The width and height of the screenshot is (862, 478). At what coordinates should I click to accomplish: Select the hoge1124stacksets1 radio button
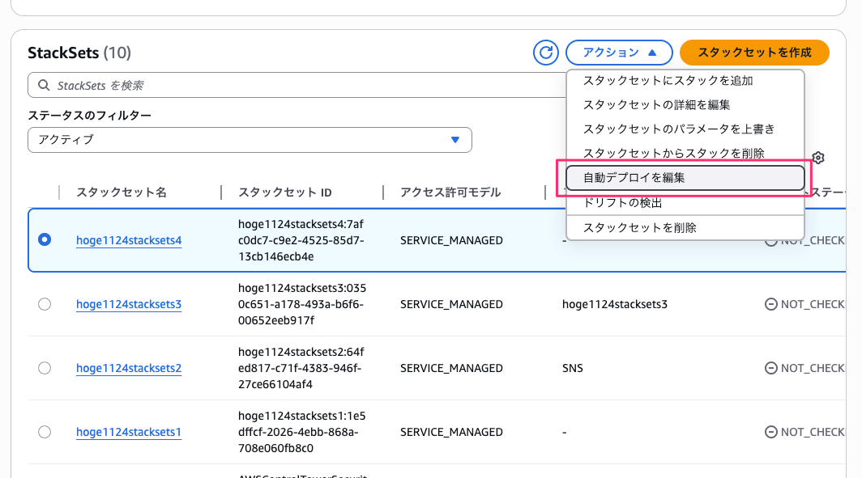tap(45, 432)
